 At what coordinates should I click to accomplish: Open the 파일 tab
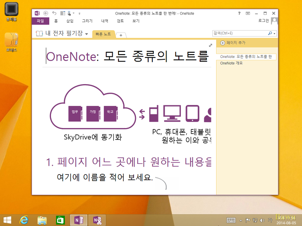(x=41, y=21)
